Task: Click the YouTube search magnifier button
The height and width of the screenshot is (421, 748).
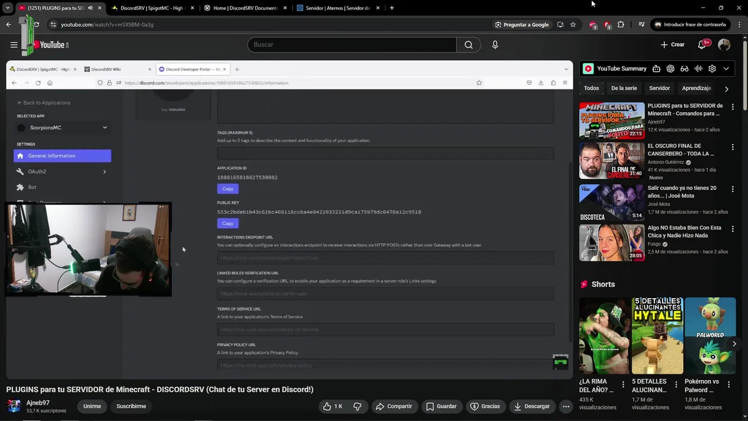Action: tap(469, 44)
